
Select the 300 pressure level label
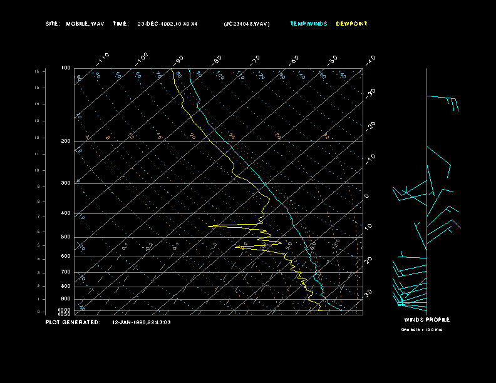[66, 183]
